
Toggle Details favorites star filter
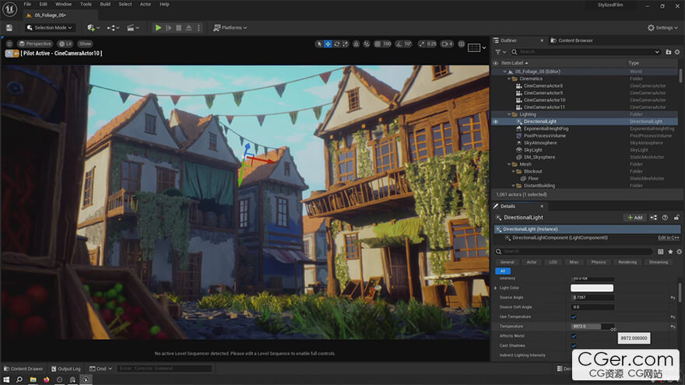[x=670, y=252]
